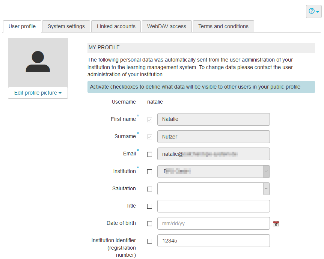Click the profile avatar placeholder image
The width and height of the screenshot is (324, 259).
pyautogui.click(x=38, y=62)
